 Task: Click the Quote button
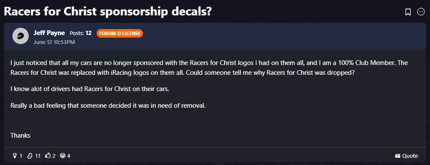coord(406,156)
